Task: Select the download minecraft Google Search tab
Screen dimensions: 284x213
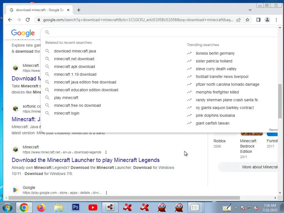Action: [x=39, y=10]
